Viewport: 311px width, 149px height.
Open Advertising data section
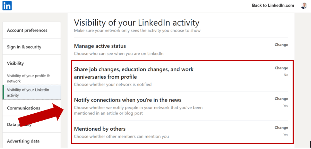tap(23, 141)
